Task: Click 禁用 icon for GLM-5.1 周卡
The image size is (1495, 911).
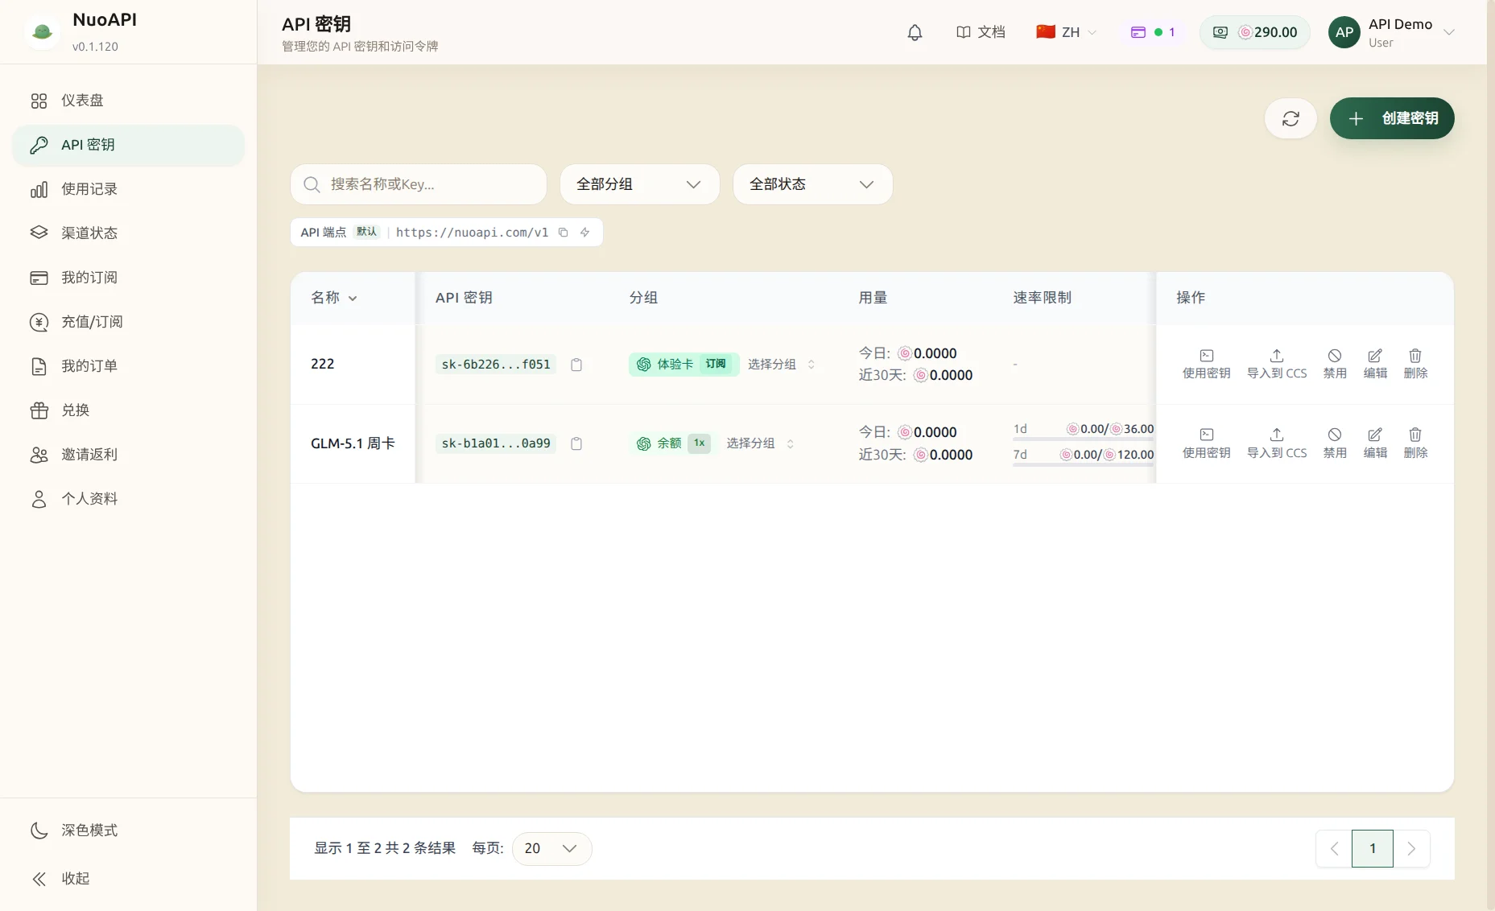Action: click(x=1335, y=443)
